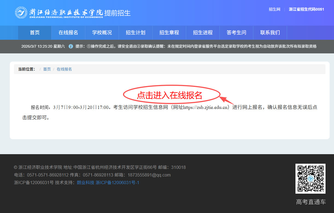Viewport: 334px width, 213px height.
Task: Click the 提前招生 title text in header
Action: coord(117,13)
